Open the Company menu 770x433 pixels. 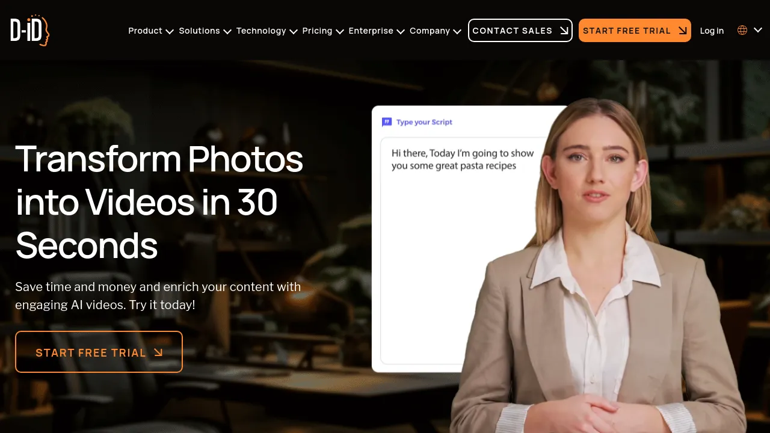(430, 31)
